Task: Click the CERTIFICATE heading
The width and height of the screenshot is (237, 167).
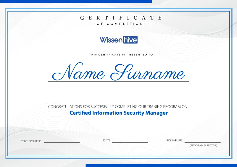Action: [x=120, y=18]
